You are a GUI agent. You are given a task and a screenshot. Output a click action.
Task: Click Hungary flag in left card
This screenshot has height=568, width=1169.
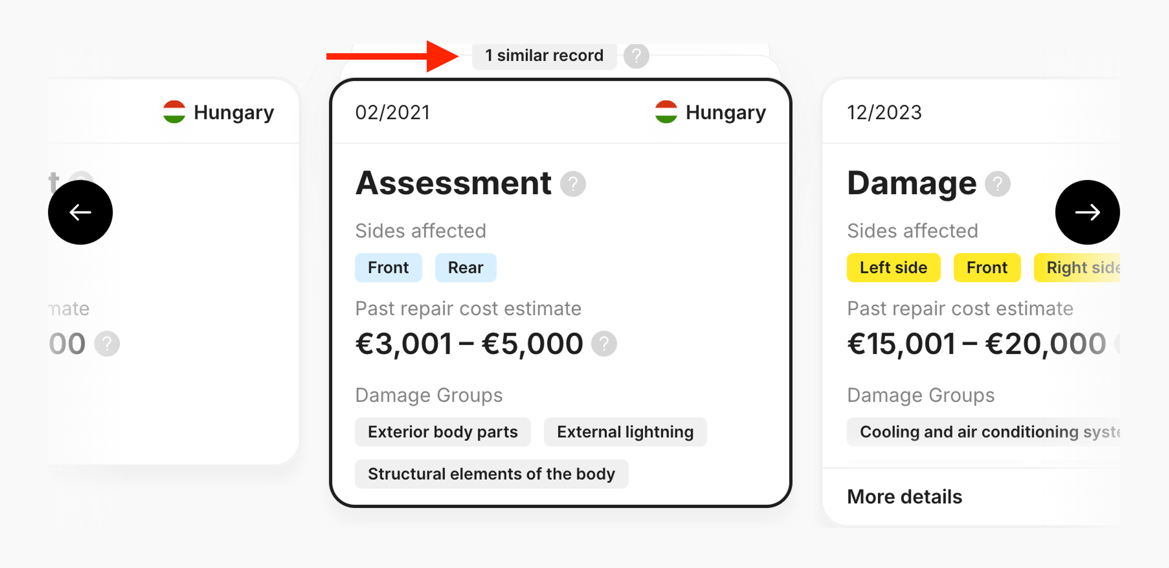pos(174,112)
